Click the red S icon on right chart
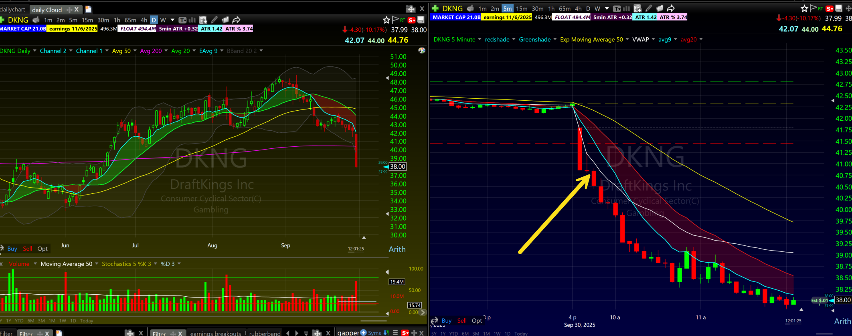 tap(830, 9)
